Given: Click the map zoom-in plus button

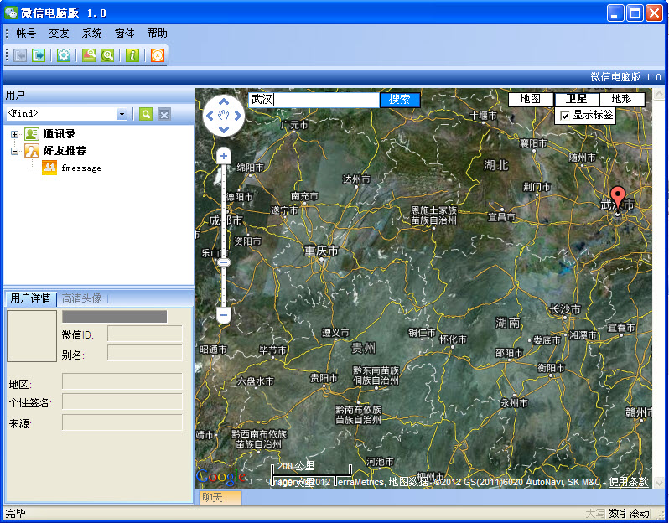Looking at the screenshot, I should (x=224, y=156).
